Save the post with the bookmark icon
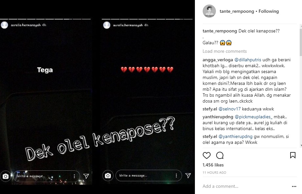The height and width of the screenshot is (194, 302). (293, 155)
